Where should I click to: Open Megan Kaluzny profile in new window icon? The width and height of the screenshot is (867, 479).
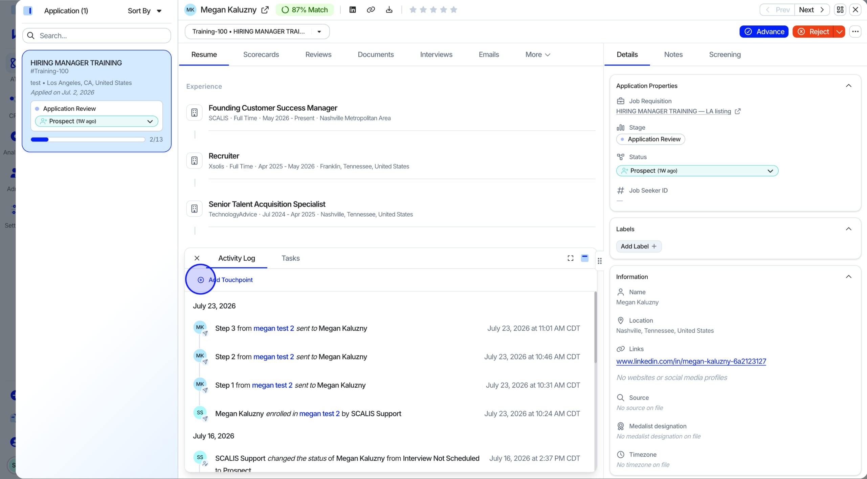pyautogui.click(x=265, y=10)
